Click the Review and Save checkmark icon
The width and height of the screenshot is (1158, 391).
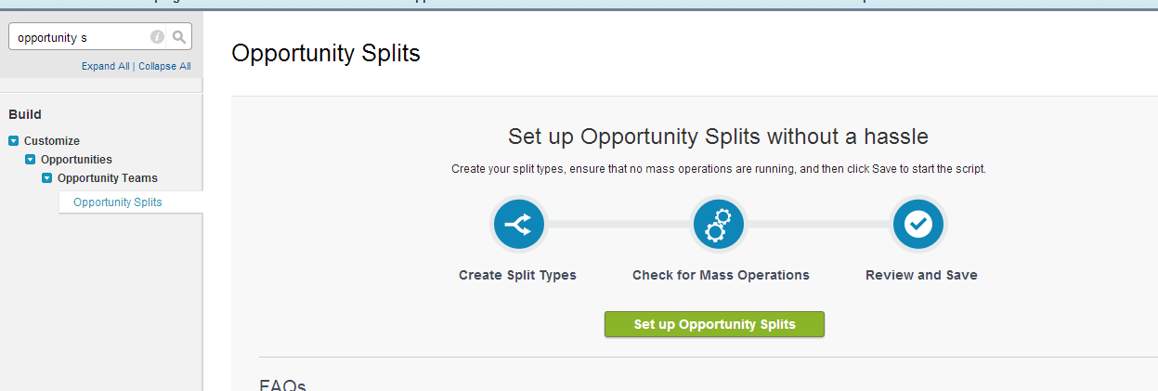click(x=917, y=225)
